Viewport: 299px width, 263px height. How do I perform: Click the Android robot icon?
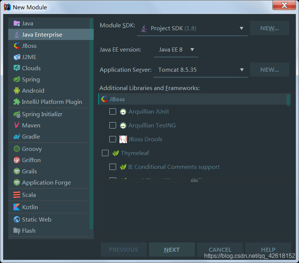(17, 90)
